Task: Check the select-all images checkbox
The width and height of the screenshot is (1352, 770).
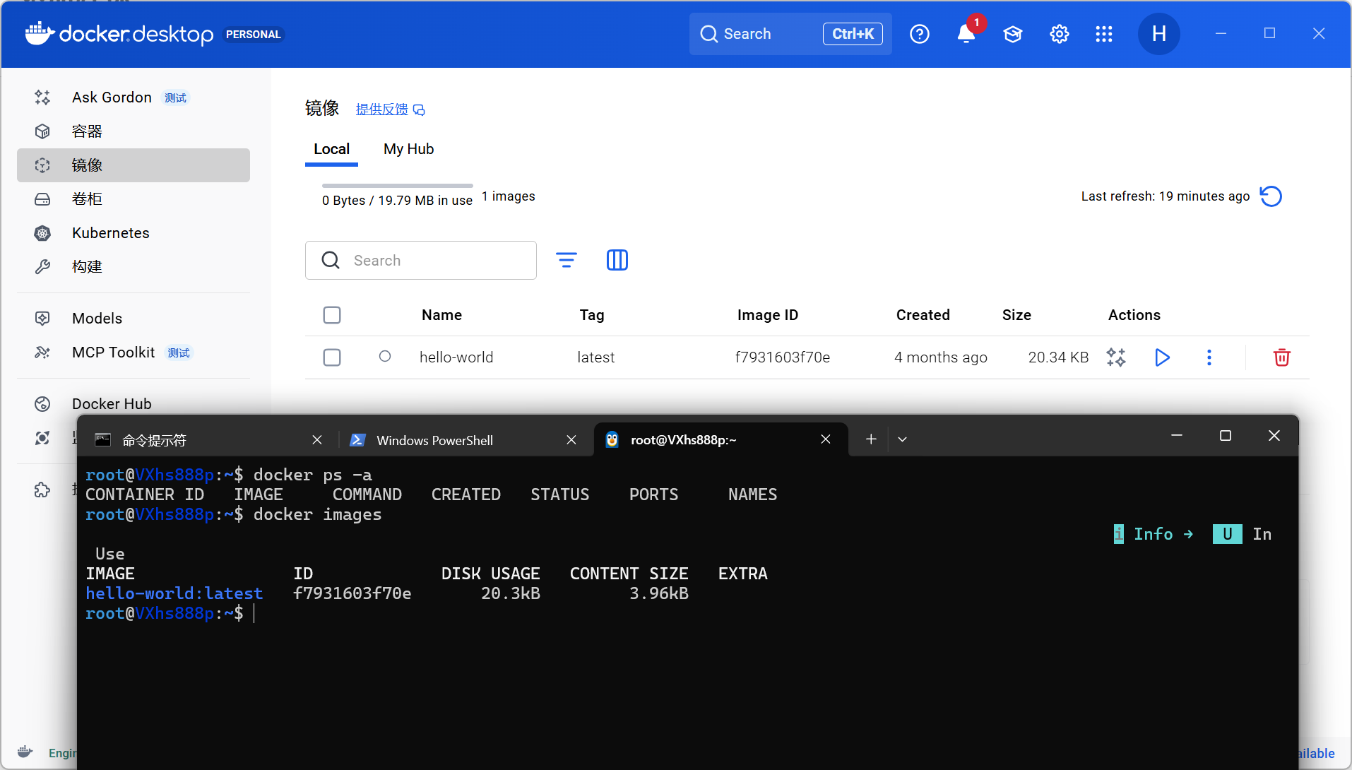Action: tap(332, 315)
